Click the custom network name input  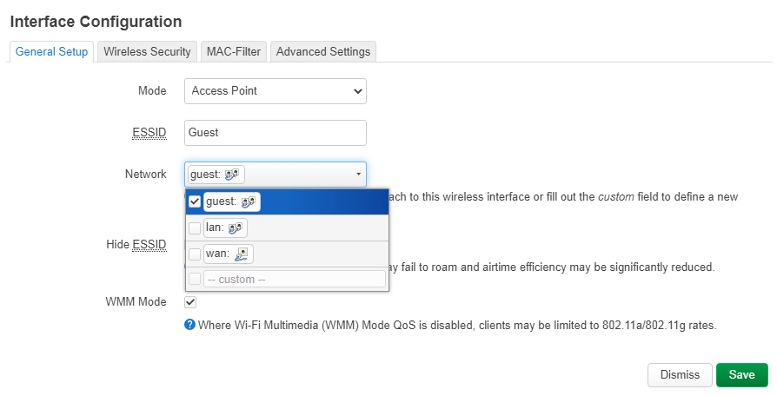click(x=293, y=279)
